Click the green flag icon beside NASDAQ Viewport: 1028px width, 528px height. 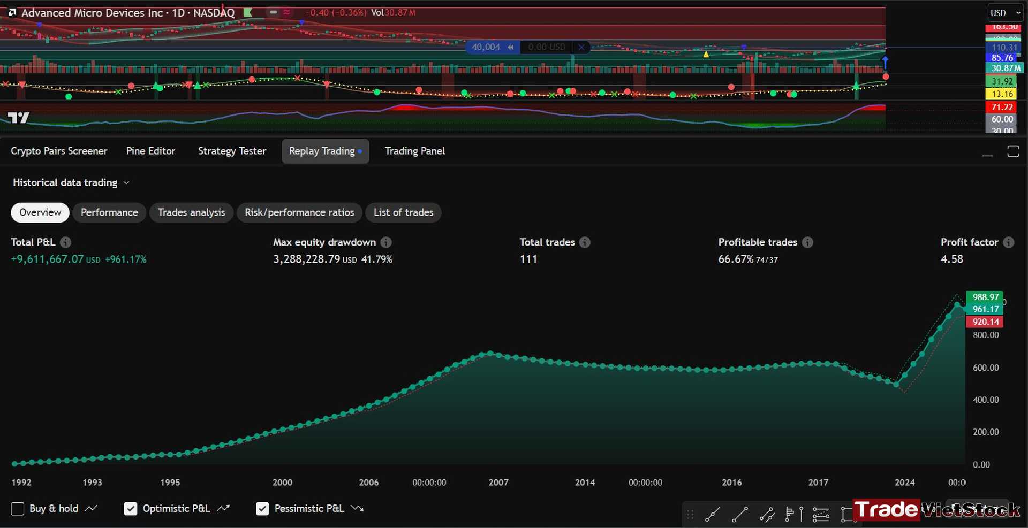tap(248, 12)
